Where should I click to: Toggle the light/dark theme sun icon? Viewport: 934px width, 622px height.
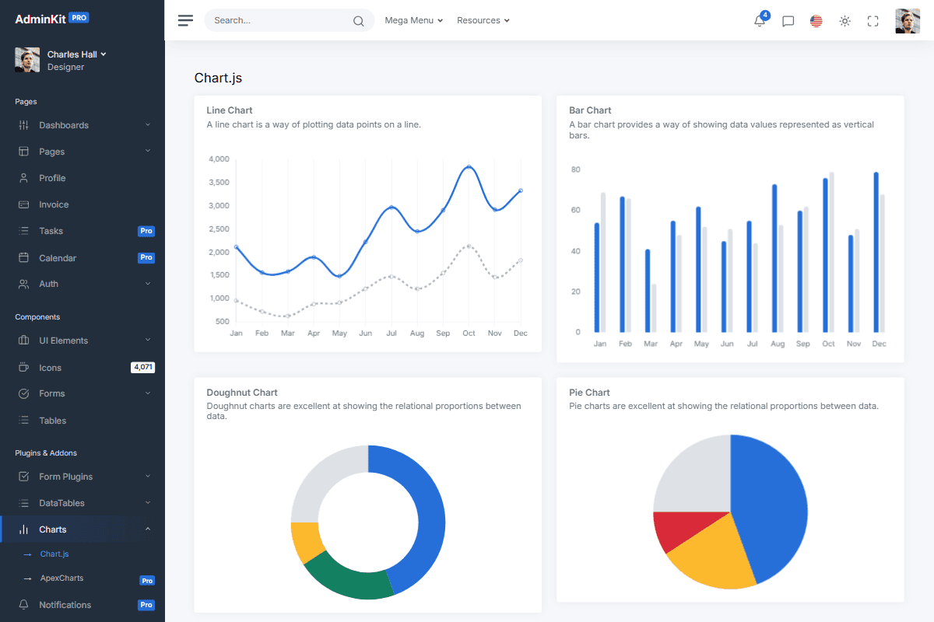[844, 21]
